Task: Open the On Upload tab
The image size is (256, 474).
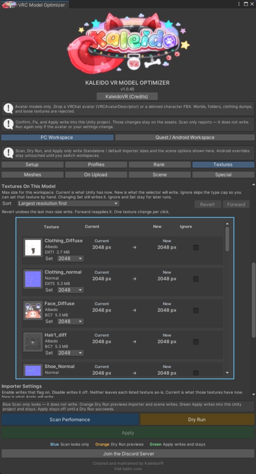Action: coord(96,175)
